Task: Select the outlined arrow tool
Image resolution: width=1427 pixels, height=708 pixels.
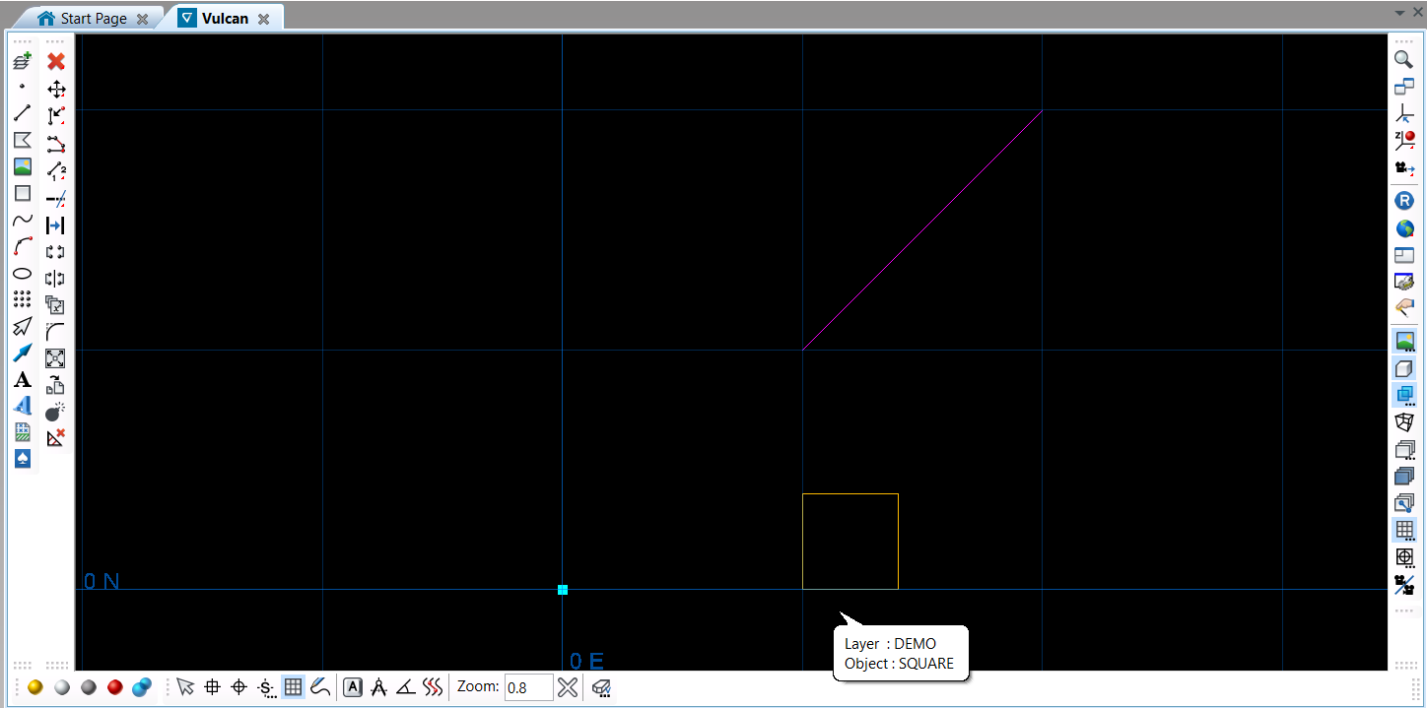Action: tap(23, 326)
